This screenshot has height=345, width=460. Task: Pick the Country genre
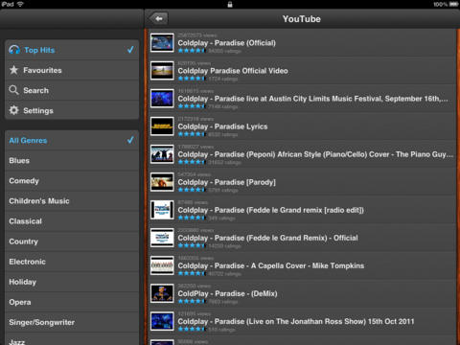(x=72, y=241)
